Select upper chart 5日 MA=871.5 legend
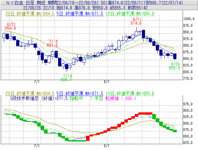198x150 pixels. click(x=80, y=14)
